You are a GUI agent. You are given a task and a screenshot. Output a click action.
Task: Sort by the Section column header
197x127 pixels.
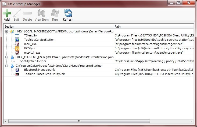coord(58,27)
